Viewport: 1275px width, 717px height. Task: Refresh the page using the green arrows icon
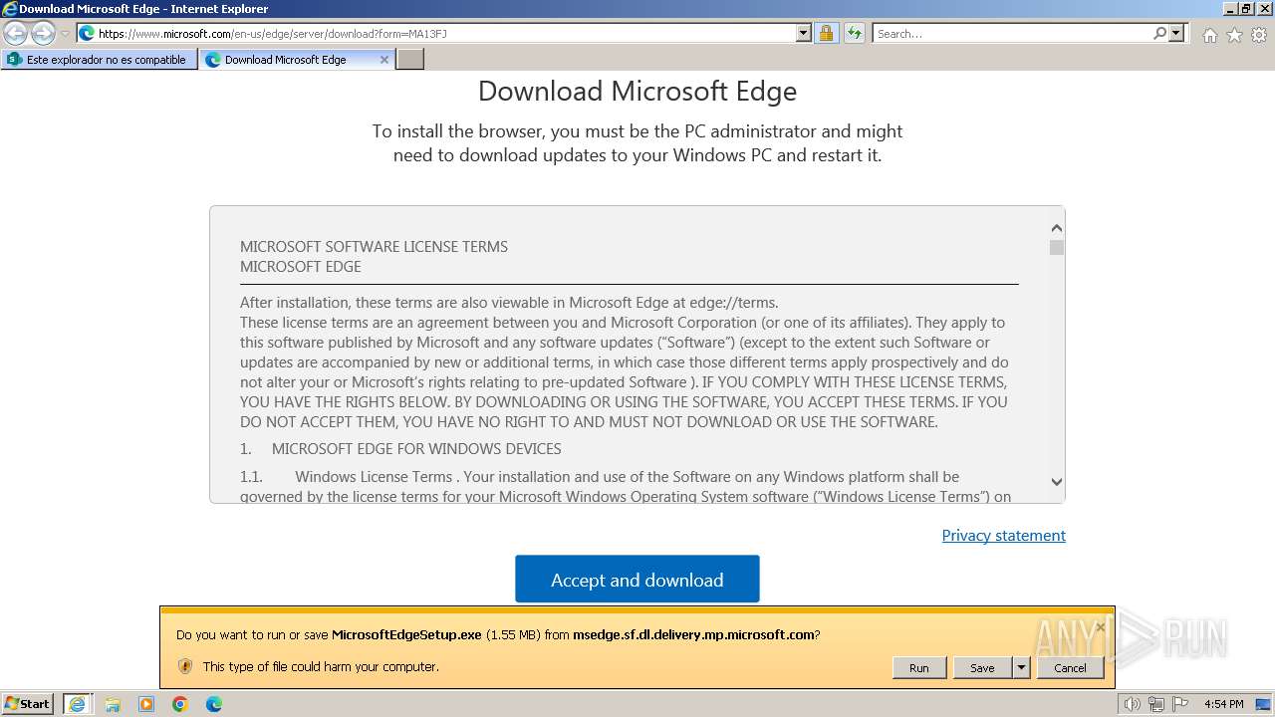click(x=855, y=33)
